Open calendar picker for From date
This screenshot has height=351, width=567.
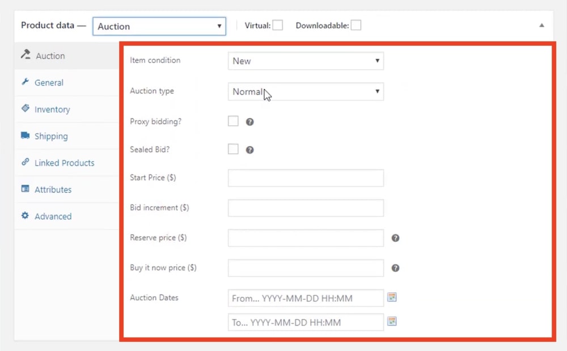tap(392, 297)
